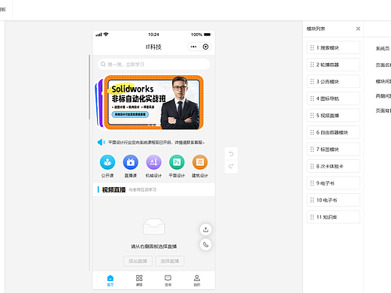
Task: Tap the floating phone call icon
Action: (x=205, y=244)
